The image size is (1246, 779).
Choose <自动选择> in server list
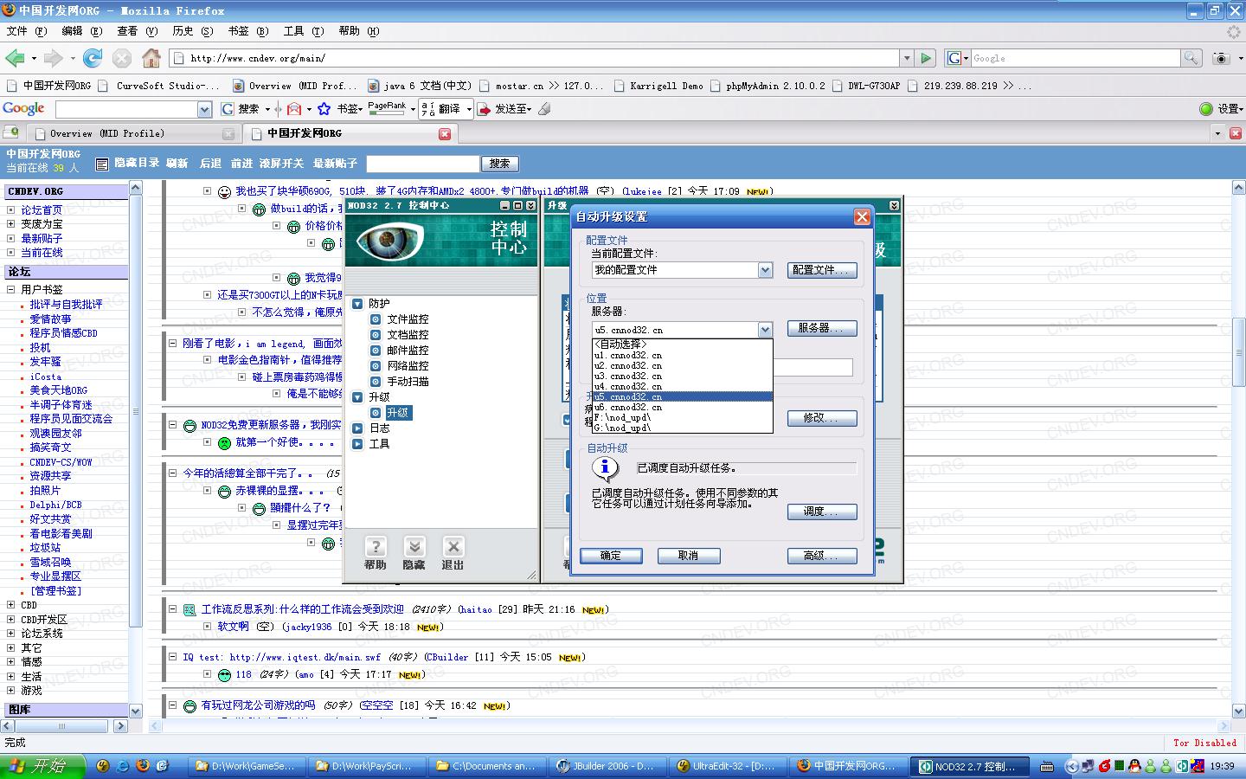coord(683,344)
